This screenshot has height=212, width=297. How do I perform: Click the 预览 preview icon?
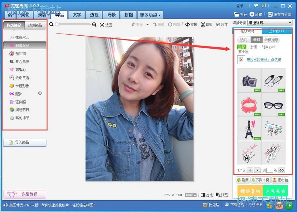[x=218, y=195]
